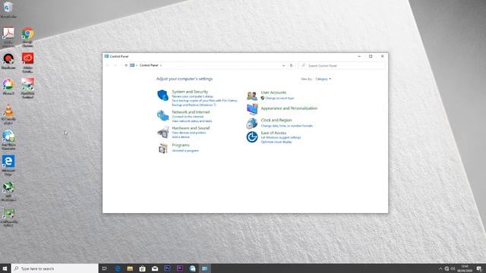Open the System and Security shield icon
Image resolution: width=486 pixels, height=273 pixels.
[x=163, y=96]
